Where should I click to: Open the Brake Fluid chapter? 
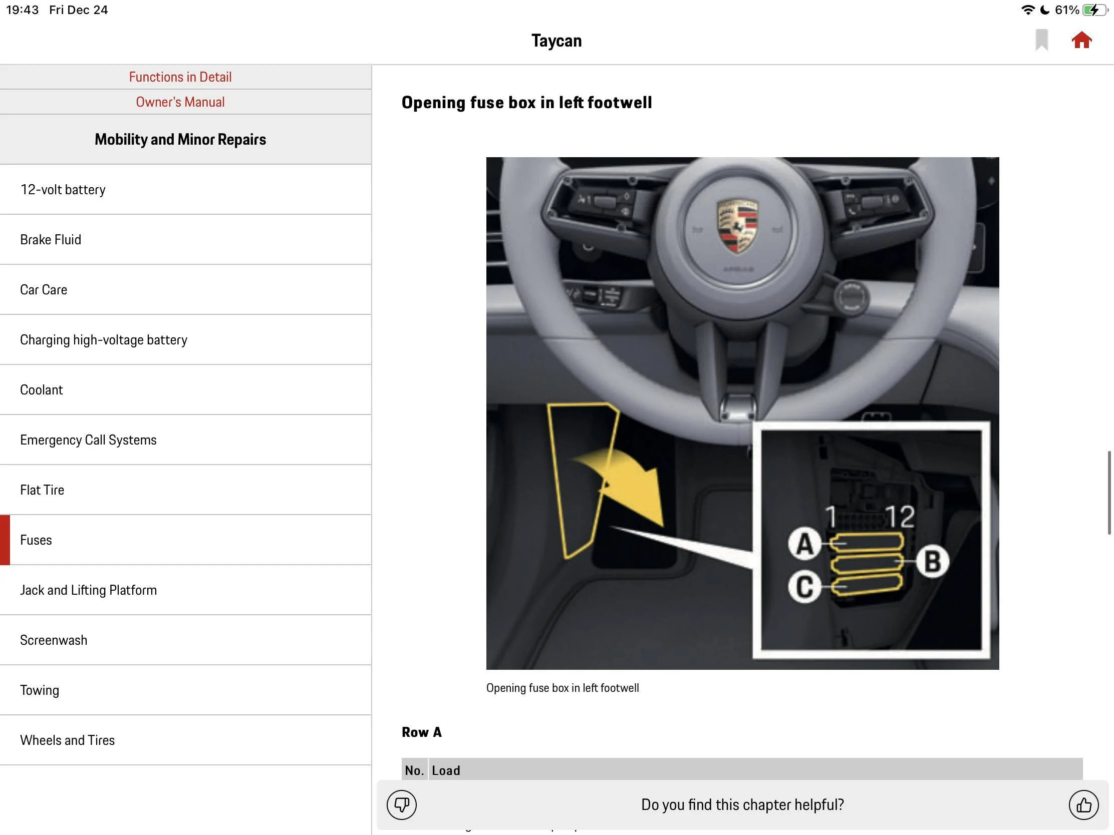coord(186,240)
